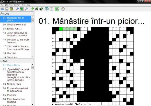
Task: Open the Tools menu
Action: (24, 5)
